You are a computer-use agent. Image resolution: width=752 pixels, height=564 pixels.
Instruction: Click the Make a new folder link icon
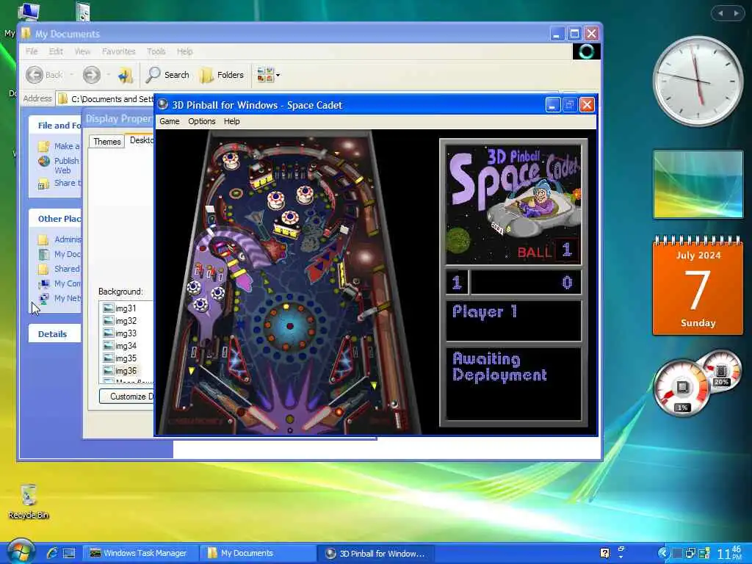[43, 146]
